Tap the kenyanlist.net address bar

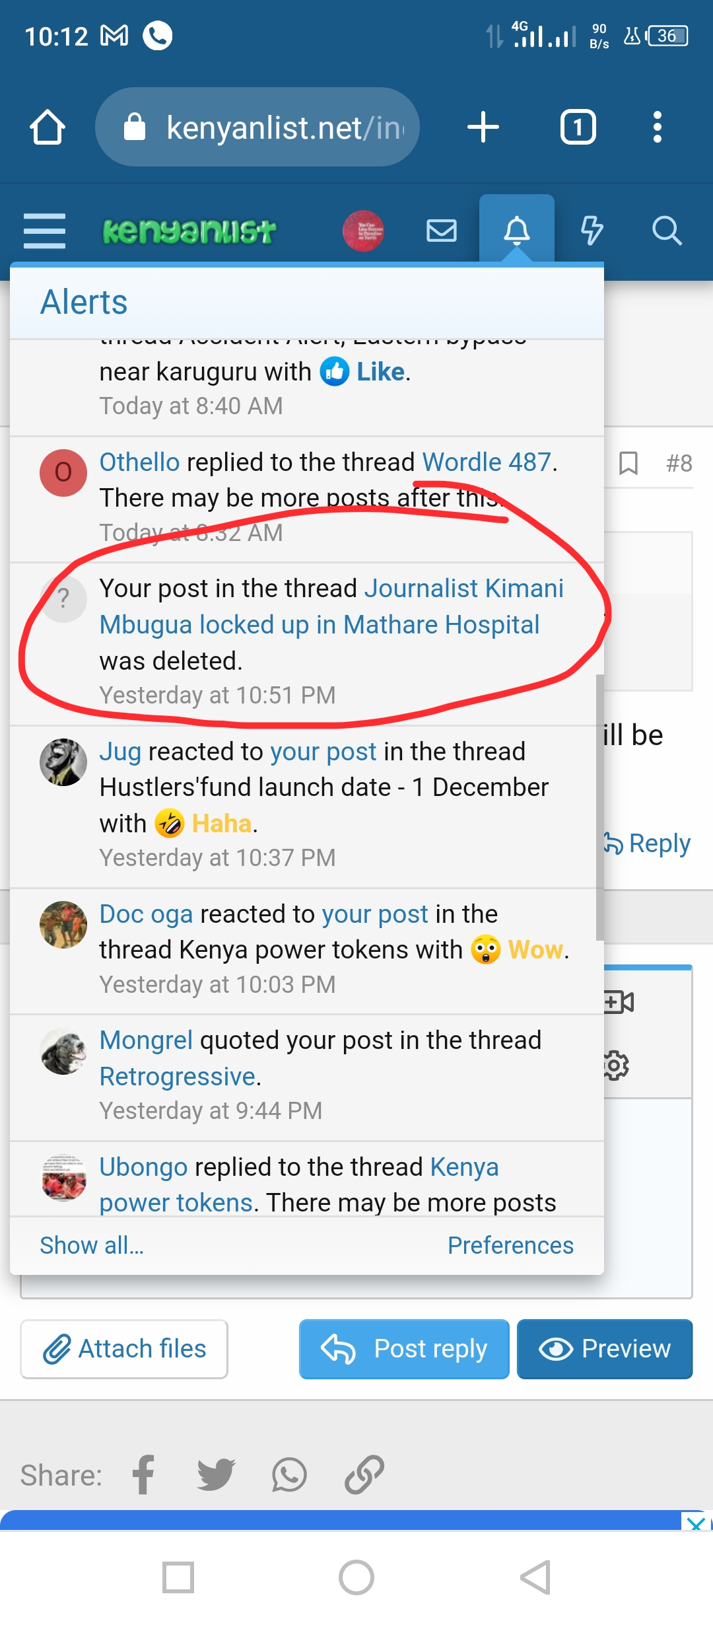click(257, 127)
